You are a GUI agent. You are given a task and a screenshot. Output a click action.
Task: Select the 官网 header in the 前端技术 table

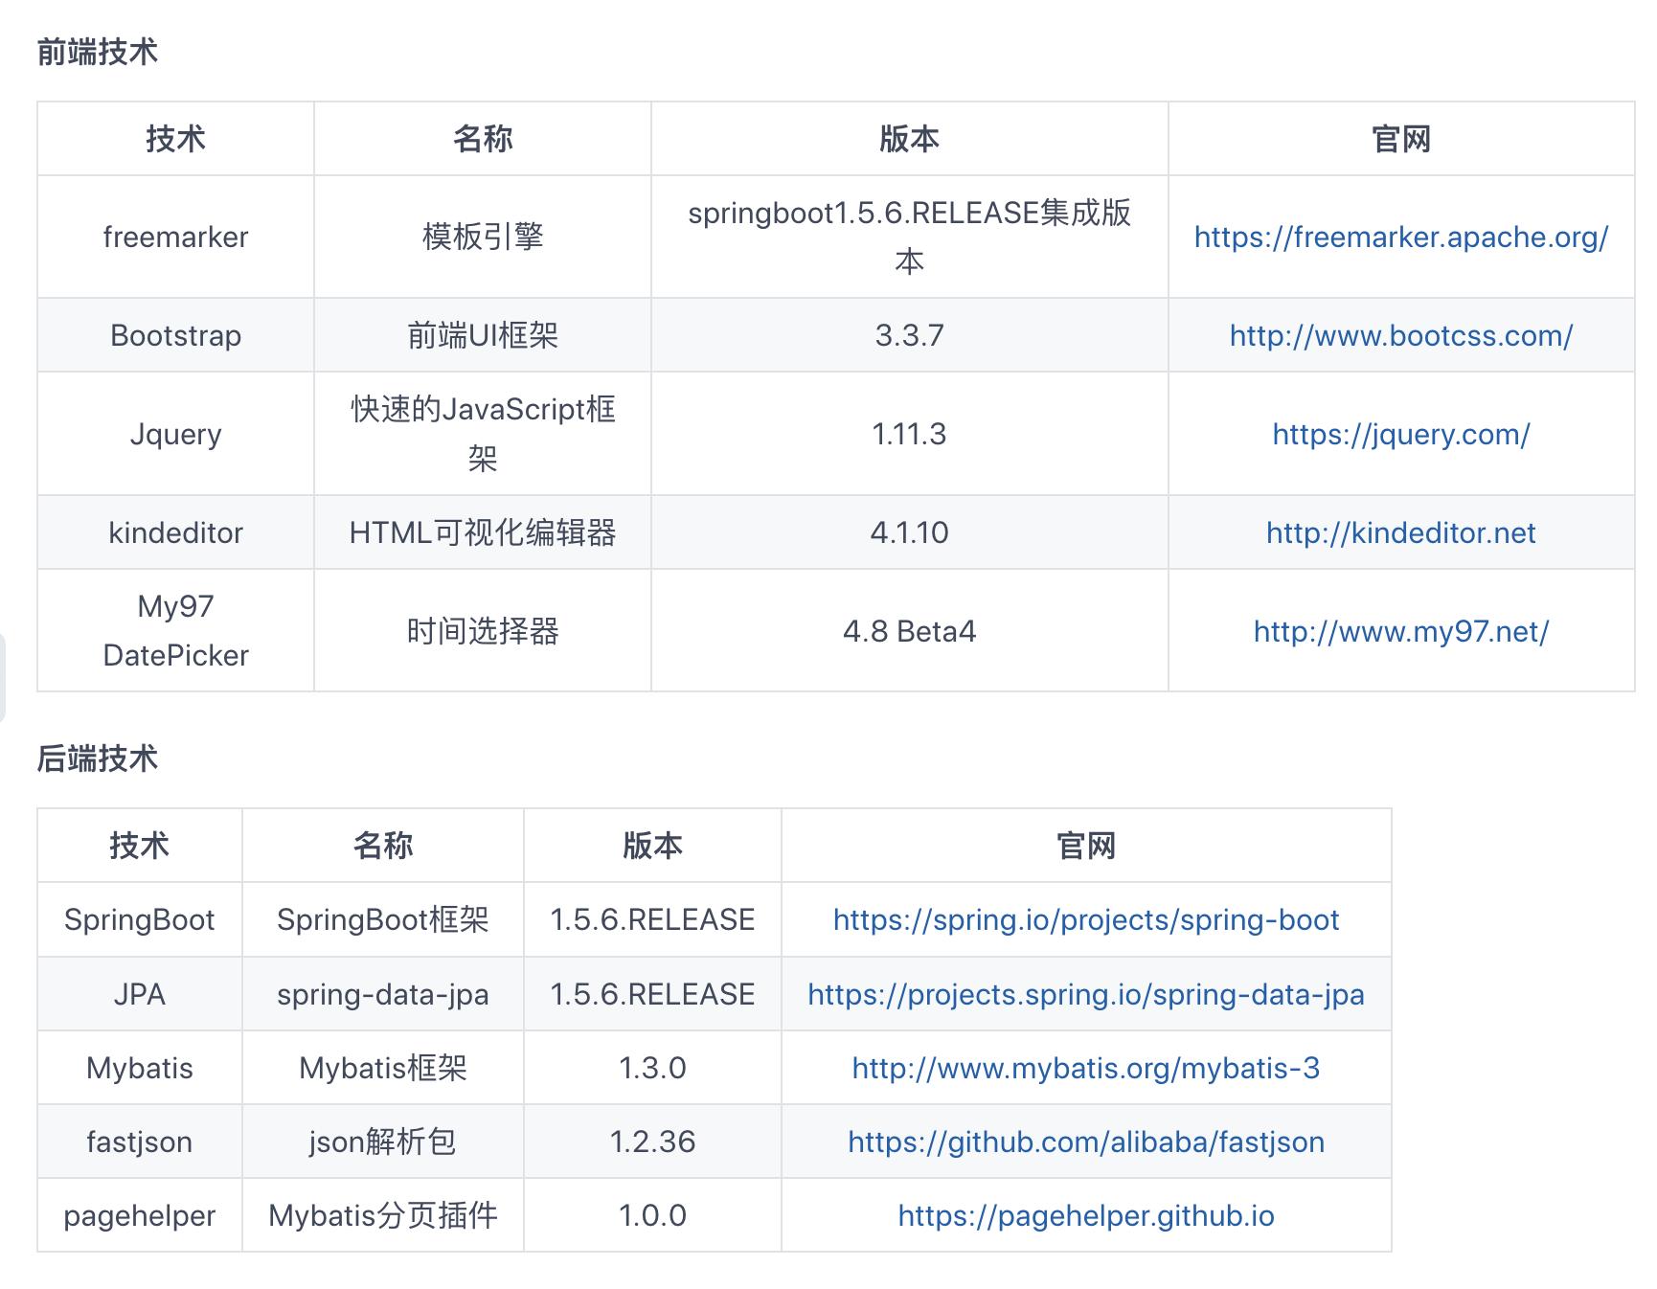pyautogui.click(x=1401, y=139)
